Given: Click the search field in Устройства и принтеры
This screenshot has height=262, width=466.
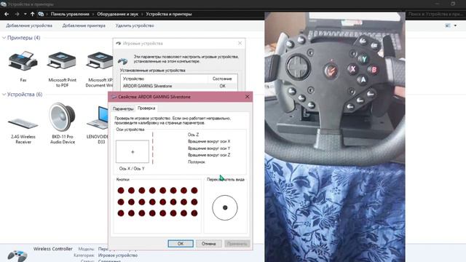Looking at the screenshot, I should pos(435,14).
